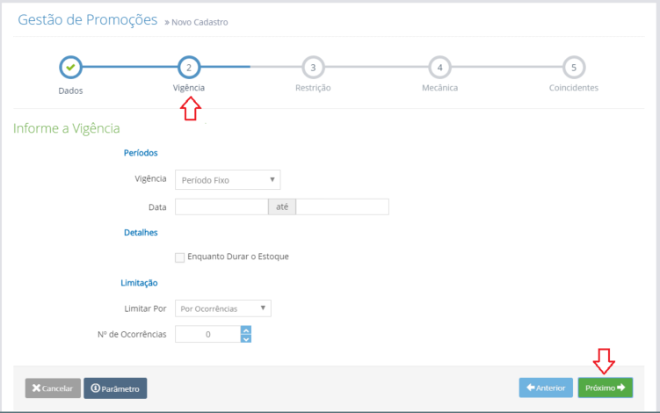Focus the start Data input field
The height and width of the screenshot is (413, 660).
point(221,206)
